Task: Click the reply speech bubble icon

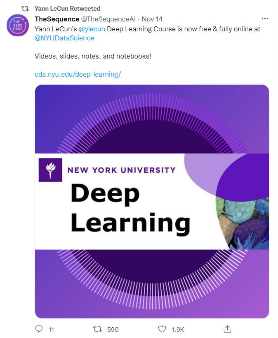Action: [x=40, y=329]
